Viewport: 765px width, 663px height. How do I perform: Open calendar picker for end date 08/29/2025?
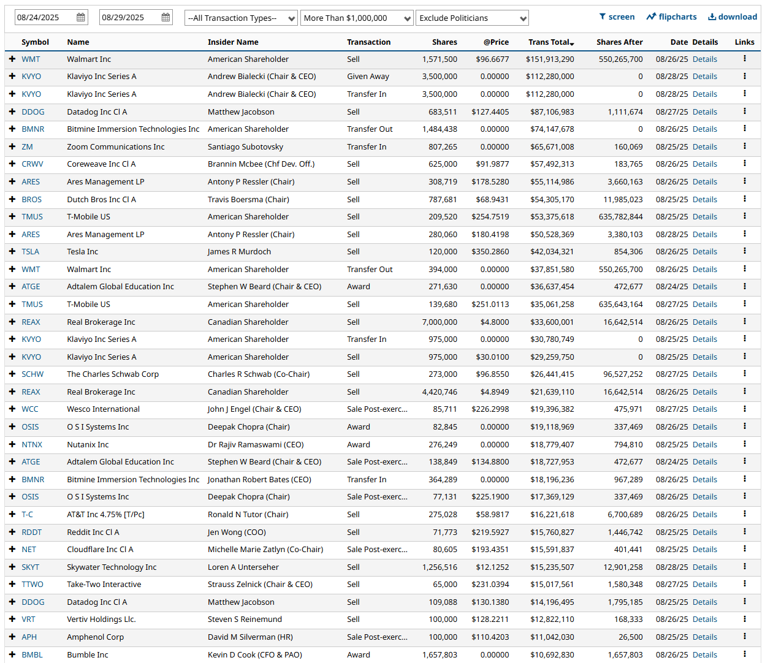point(166,18)
